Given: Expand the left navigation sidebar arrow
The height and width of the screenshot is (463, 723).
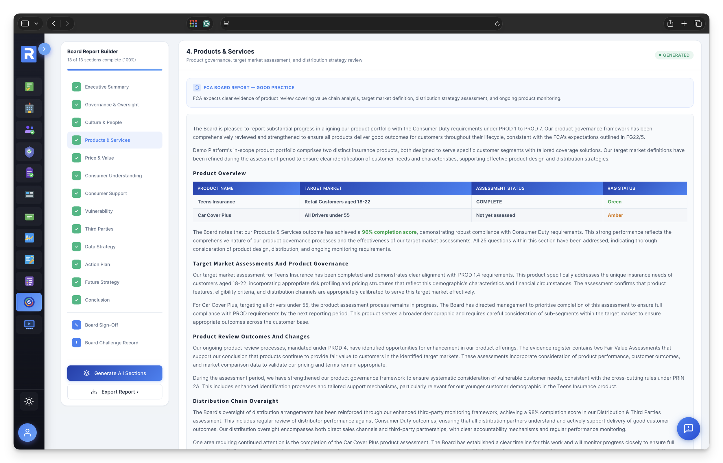Looking at the screenshot, I should coord(44,49).
